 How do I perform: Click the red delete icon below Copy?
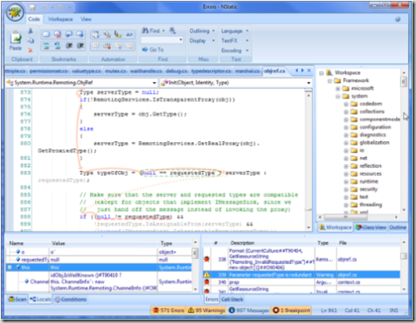31,51
